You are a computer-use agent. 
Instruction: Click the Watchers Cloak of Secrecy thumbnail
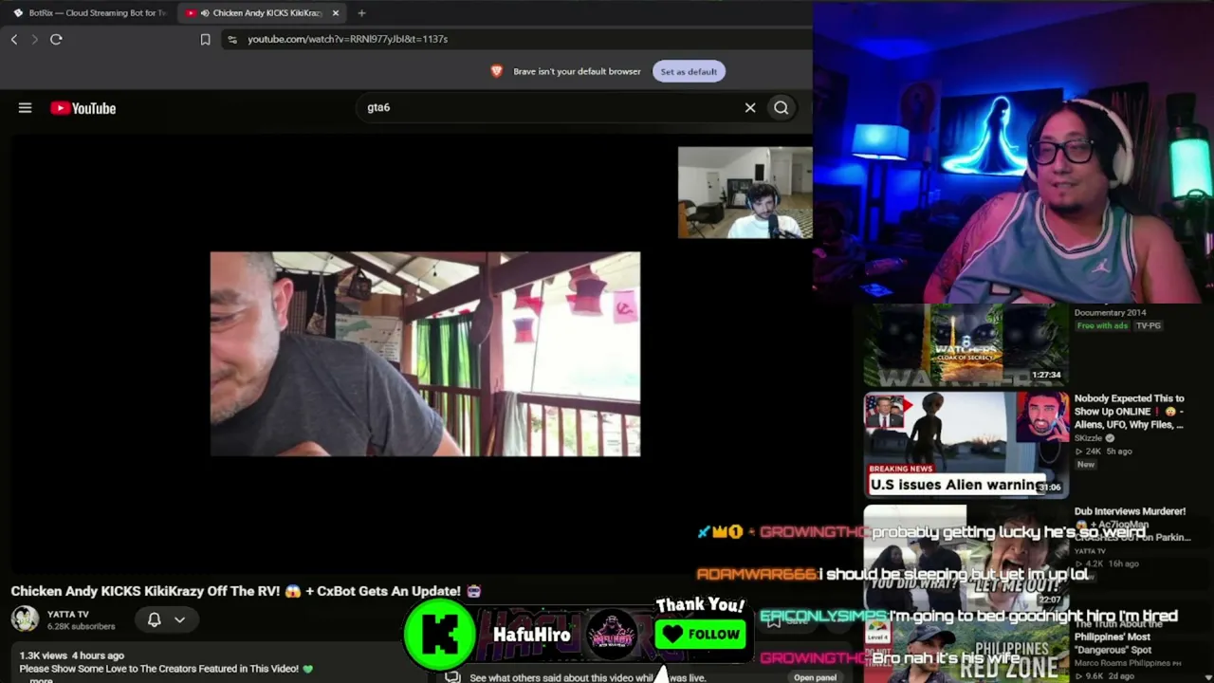tap(966, 345)
